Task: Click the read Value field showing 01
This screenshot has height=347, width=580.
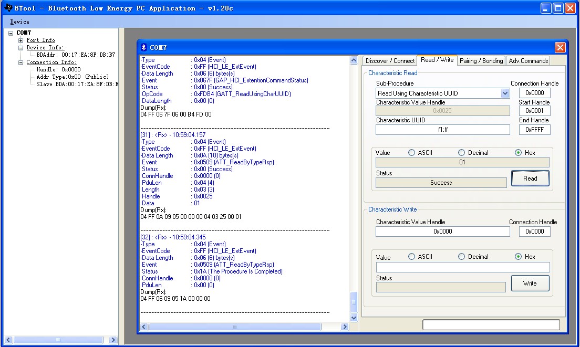Action: 462,162
